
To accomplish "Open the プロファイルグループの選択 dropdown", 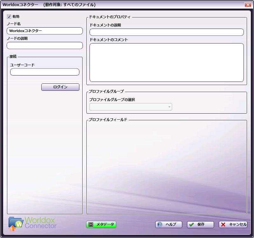I will tap(131, 107).
